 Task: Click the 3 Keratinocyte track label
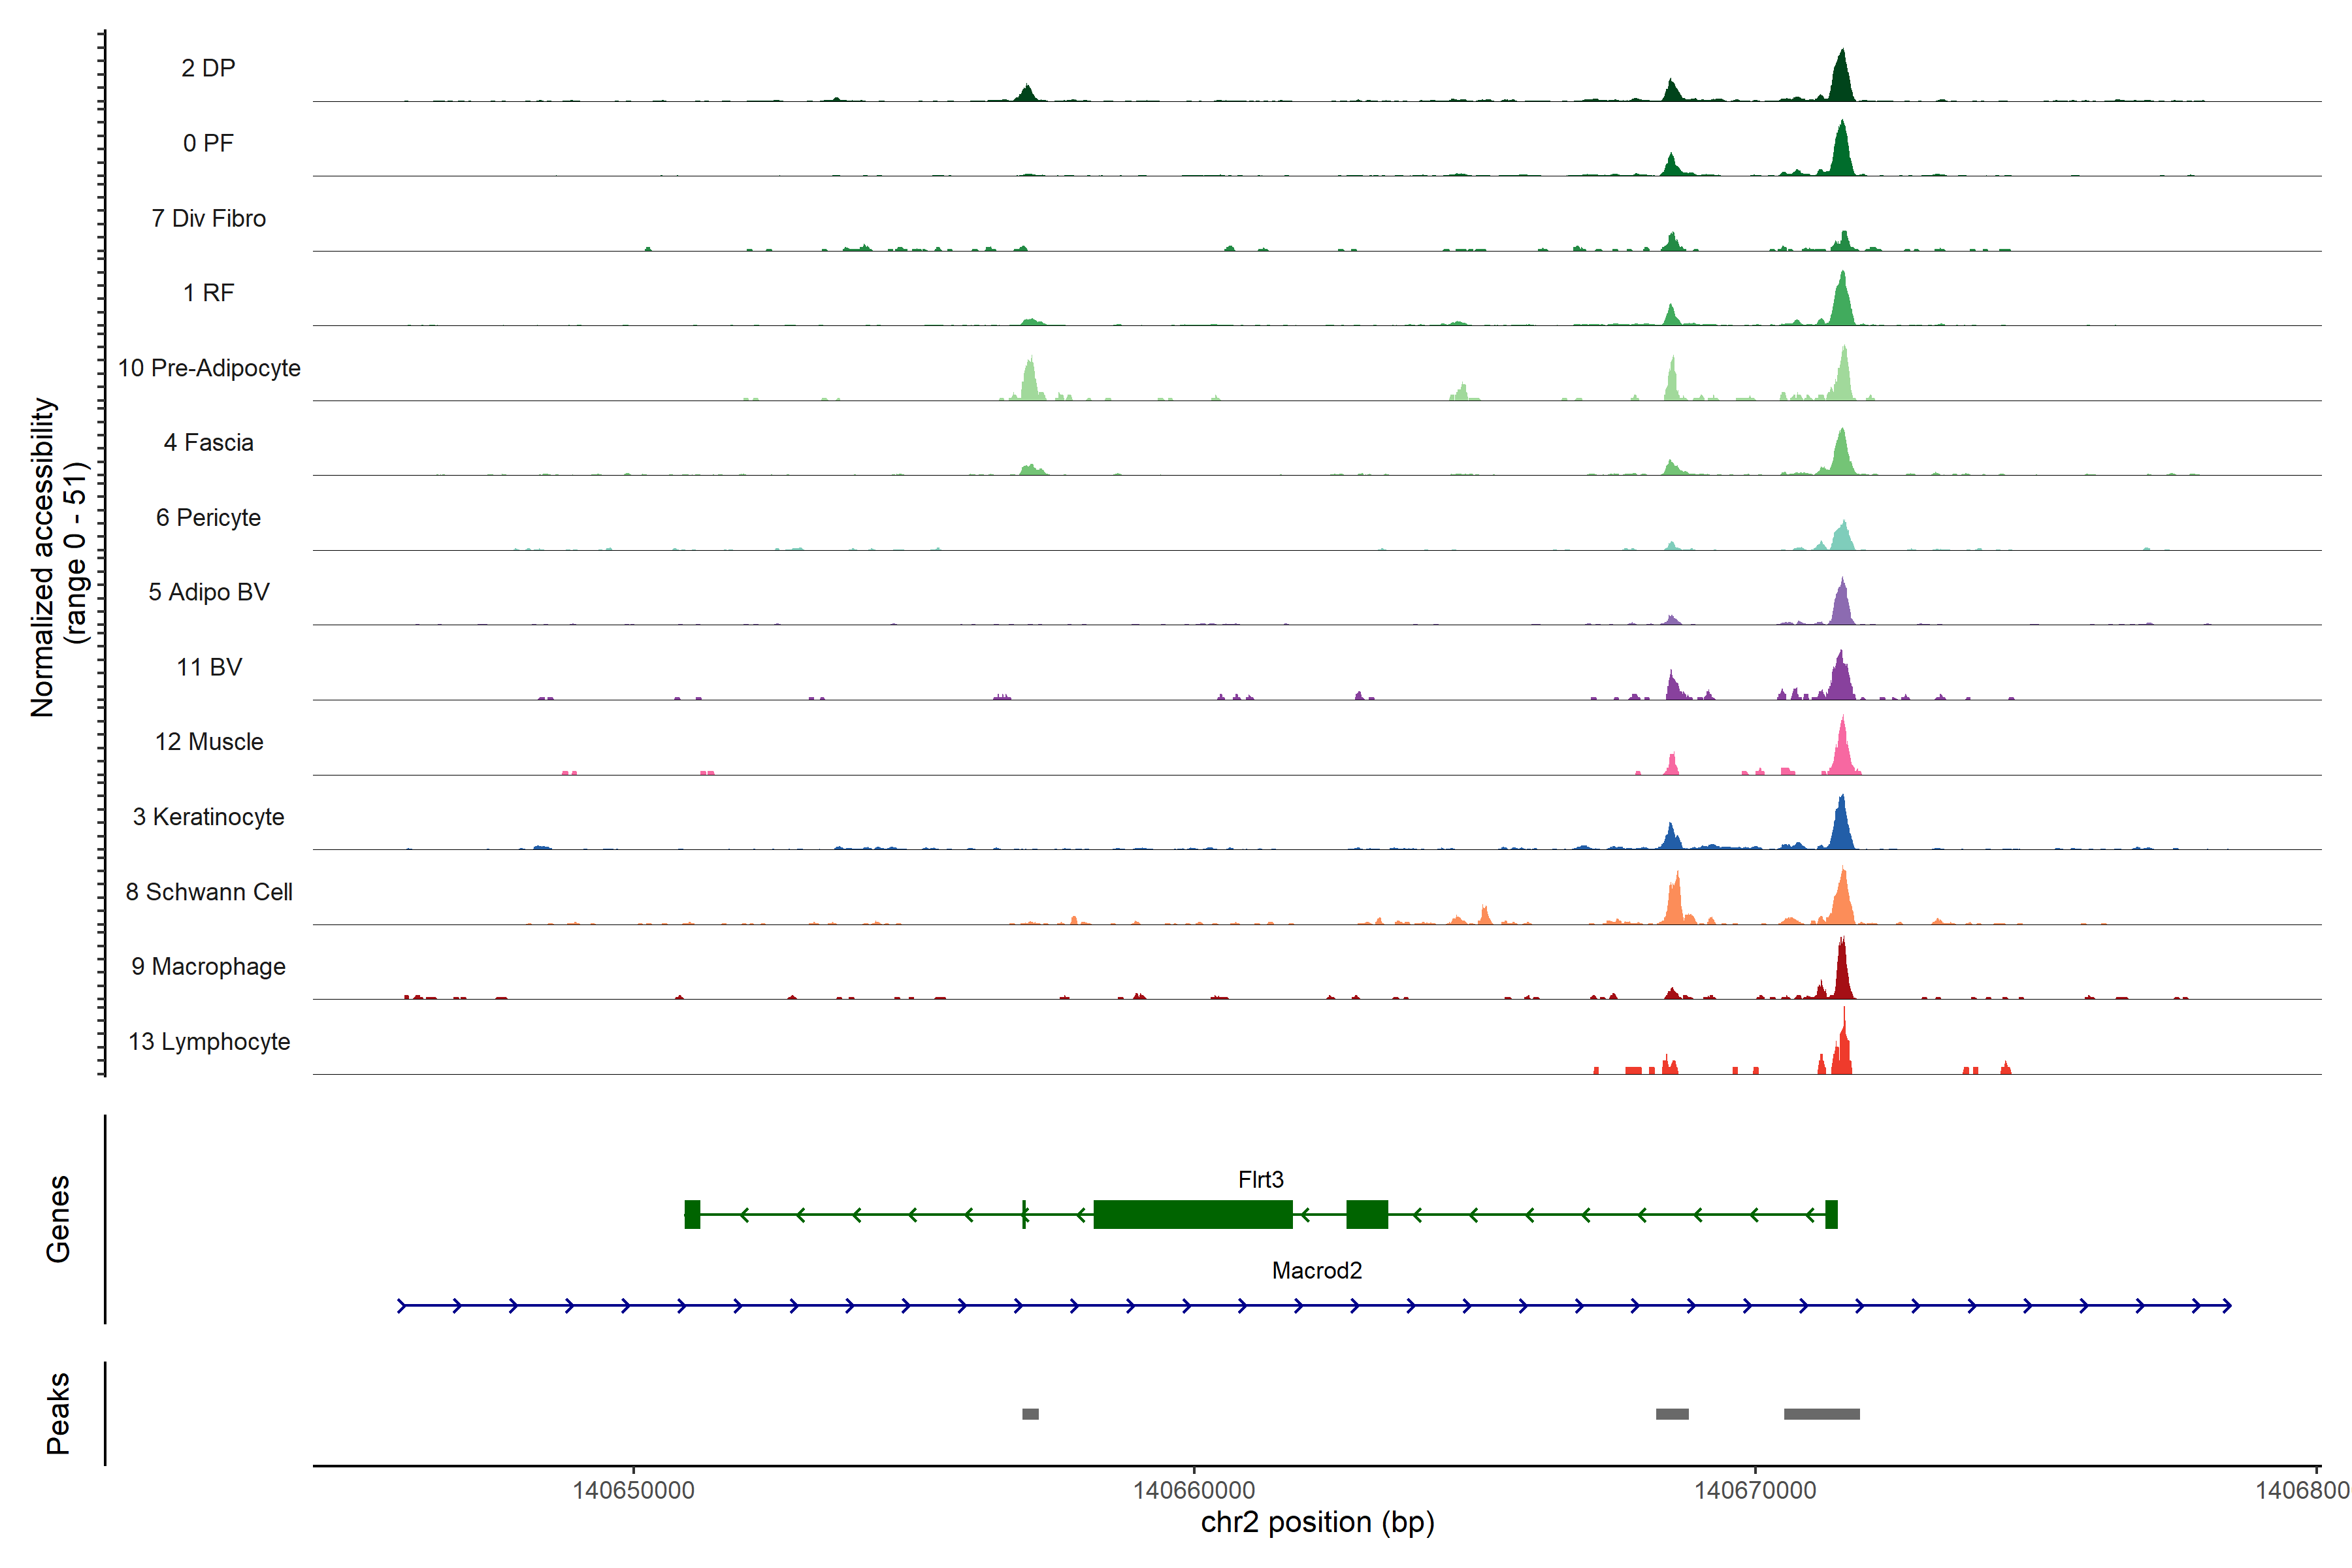pyautogui.click(x=209, y=816)
